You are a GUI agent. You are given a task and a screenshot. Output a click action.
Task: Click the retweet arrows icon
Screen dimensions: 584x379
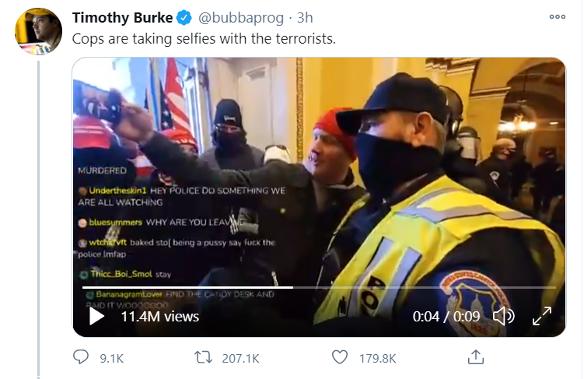[x=204, y=357]
